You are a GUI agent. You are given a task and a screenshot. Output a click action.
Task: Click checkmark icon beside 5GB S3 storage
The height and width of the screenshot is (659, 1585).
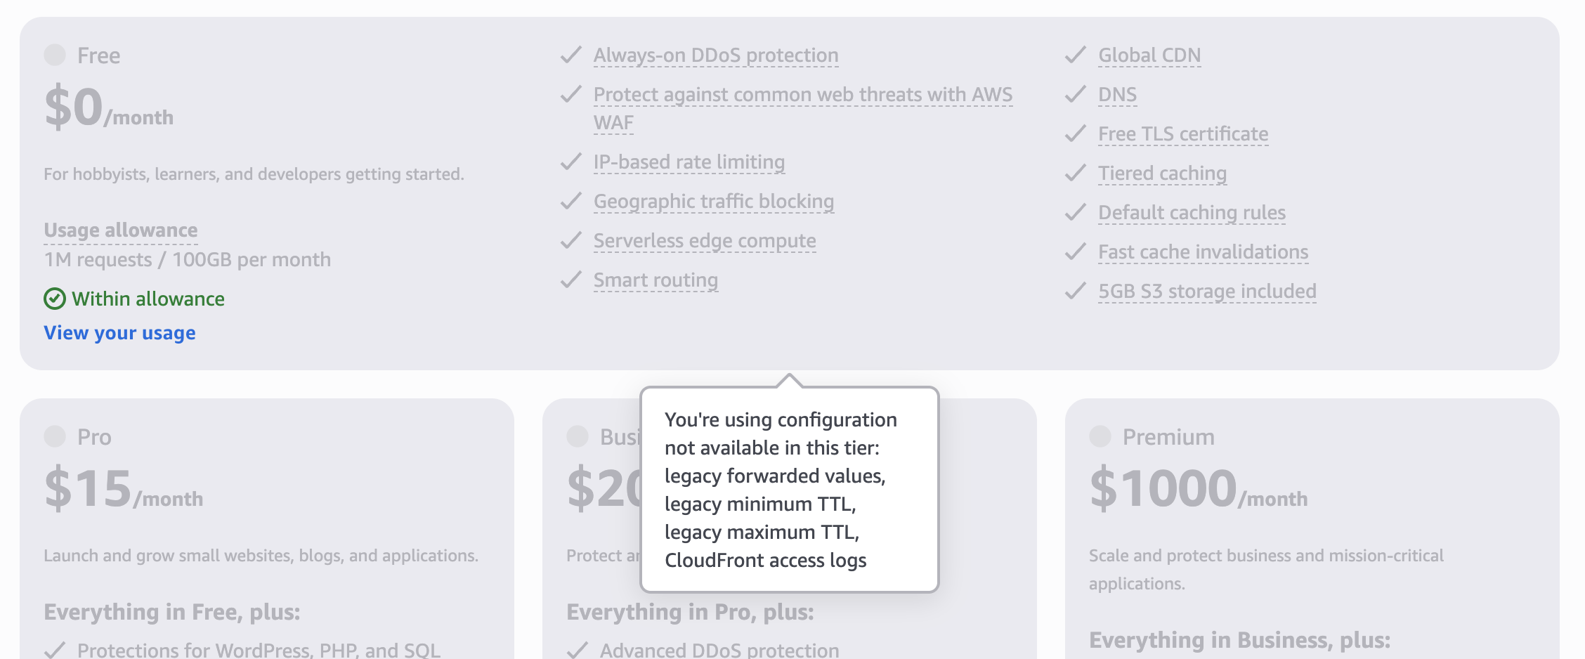point(1076,291)
